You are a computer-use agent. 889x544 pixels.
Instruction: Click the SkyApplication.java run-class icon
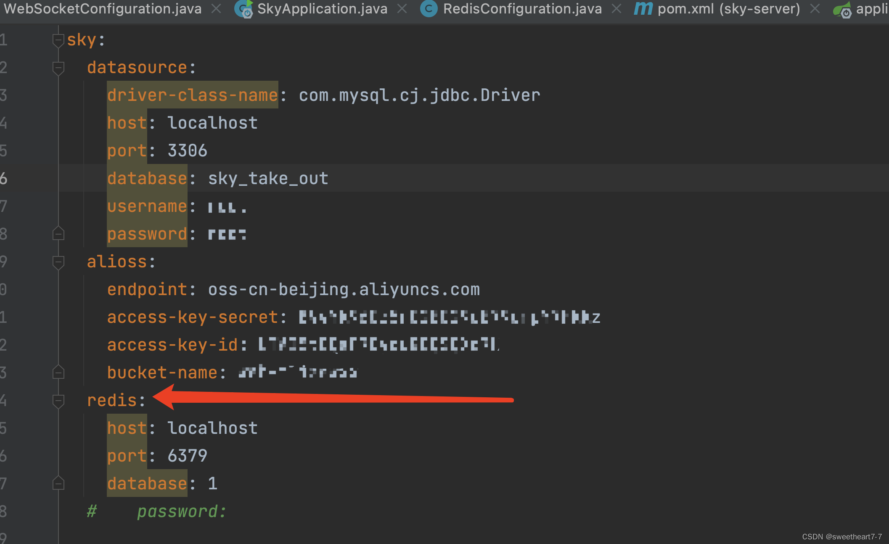[244, 9]
